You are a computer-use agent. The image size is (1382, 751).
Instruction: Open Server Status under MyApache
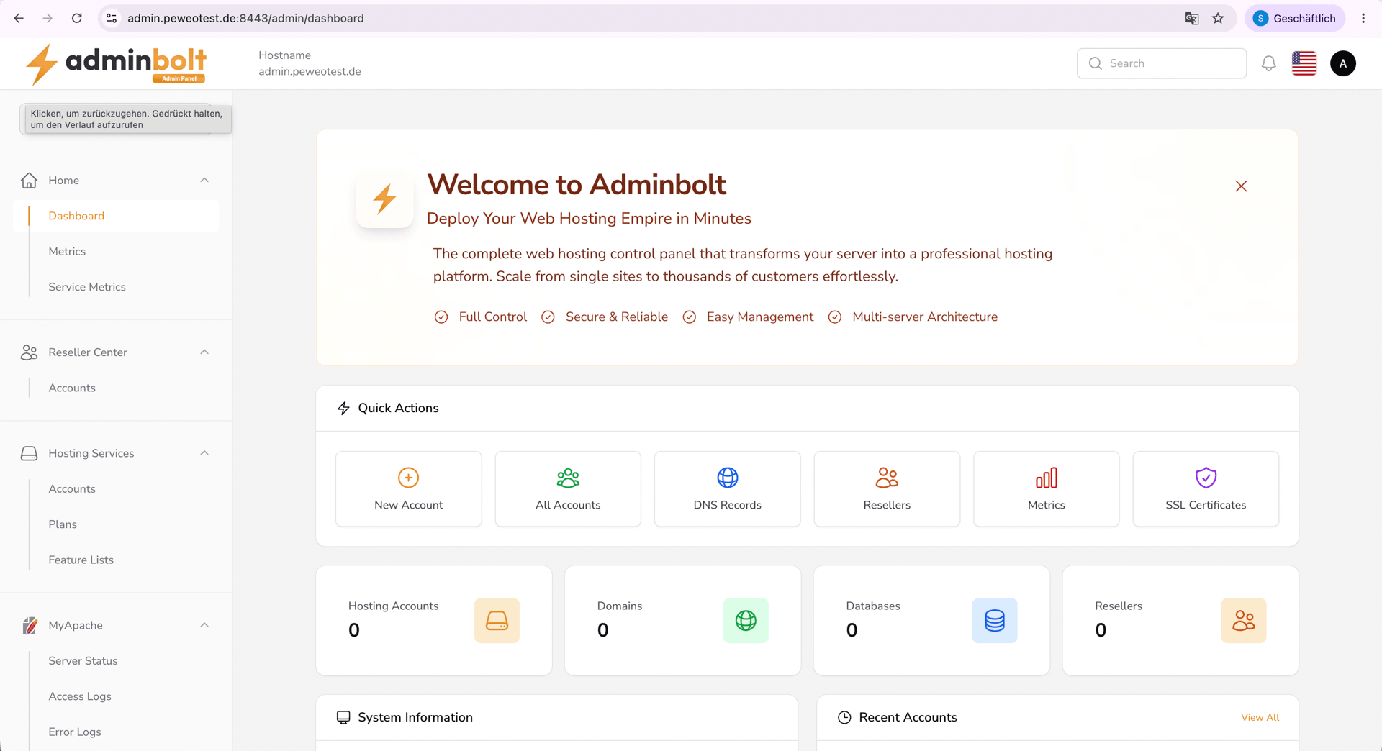pyautogui.click(x=83, y=660)
